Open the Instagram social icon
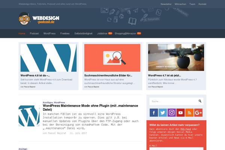Image resolution: width=225 pixels, height=150 pixels. pyautogui.click(x=172, y=112)
